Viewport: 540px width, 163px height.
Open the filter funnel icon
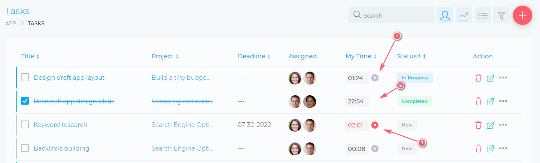click(x=501, y=15)
